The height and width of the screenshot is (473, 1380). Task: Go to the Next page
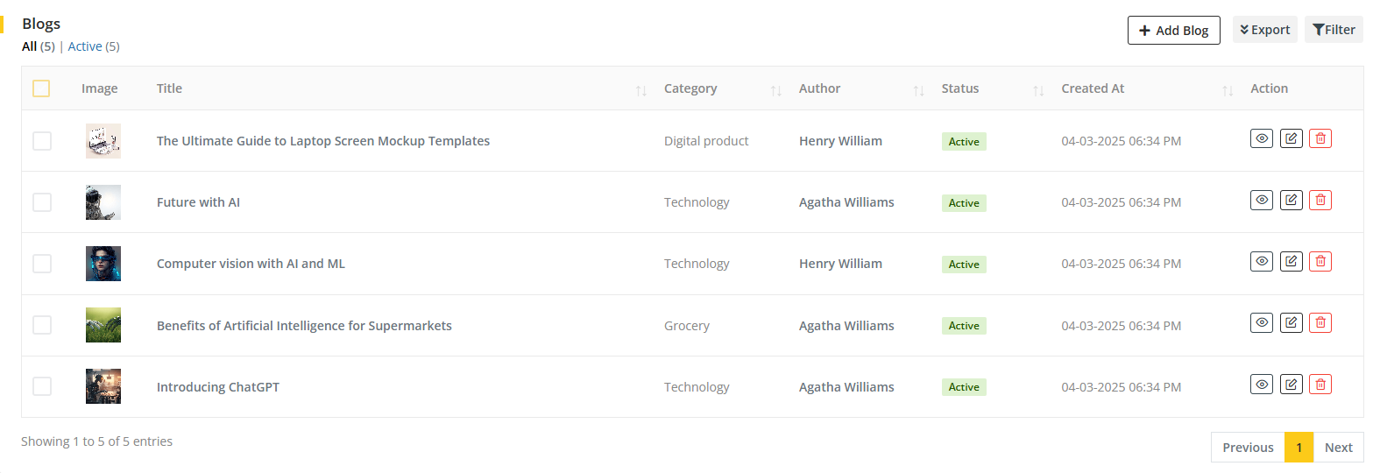pyautogui.click(x=1338, y=448)
